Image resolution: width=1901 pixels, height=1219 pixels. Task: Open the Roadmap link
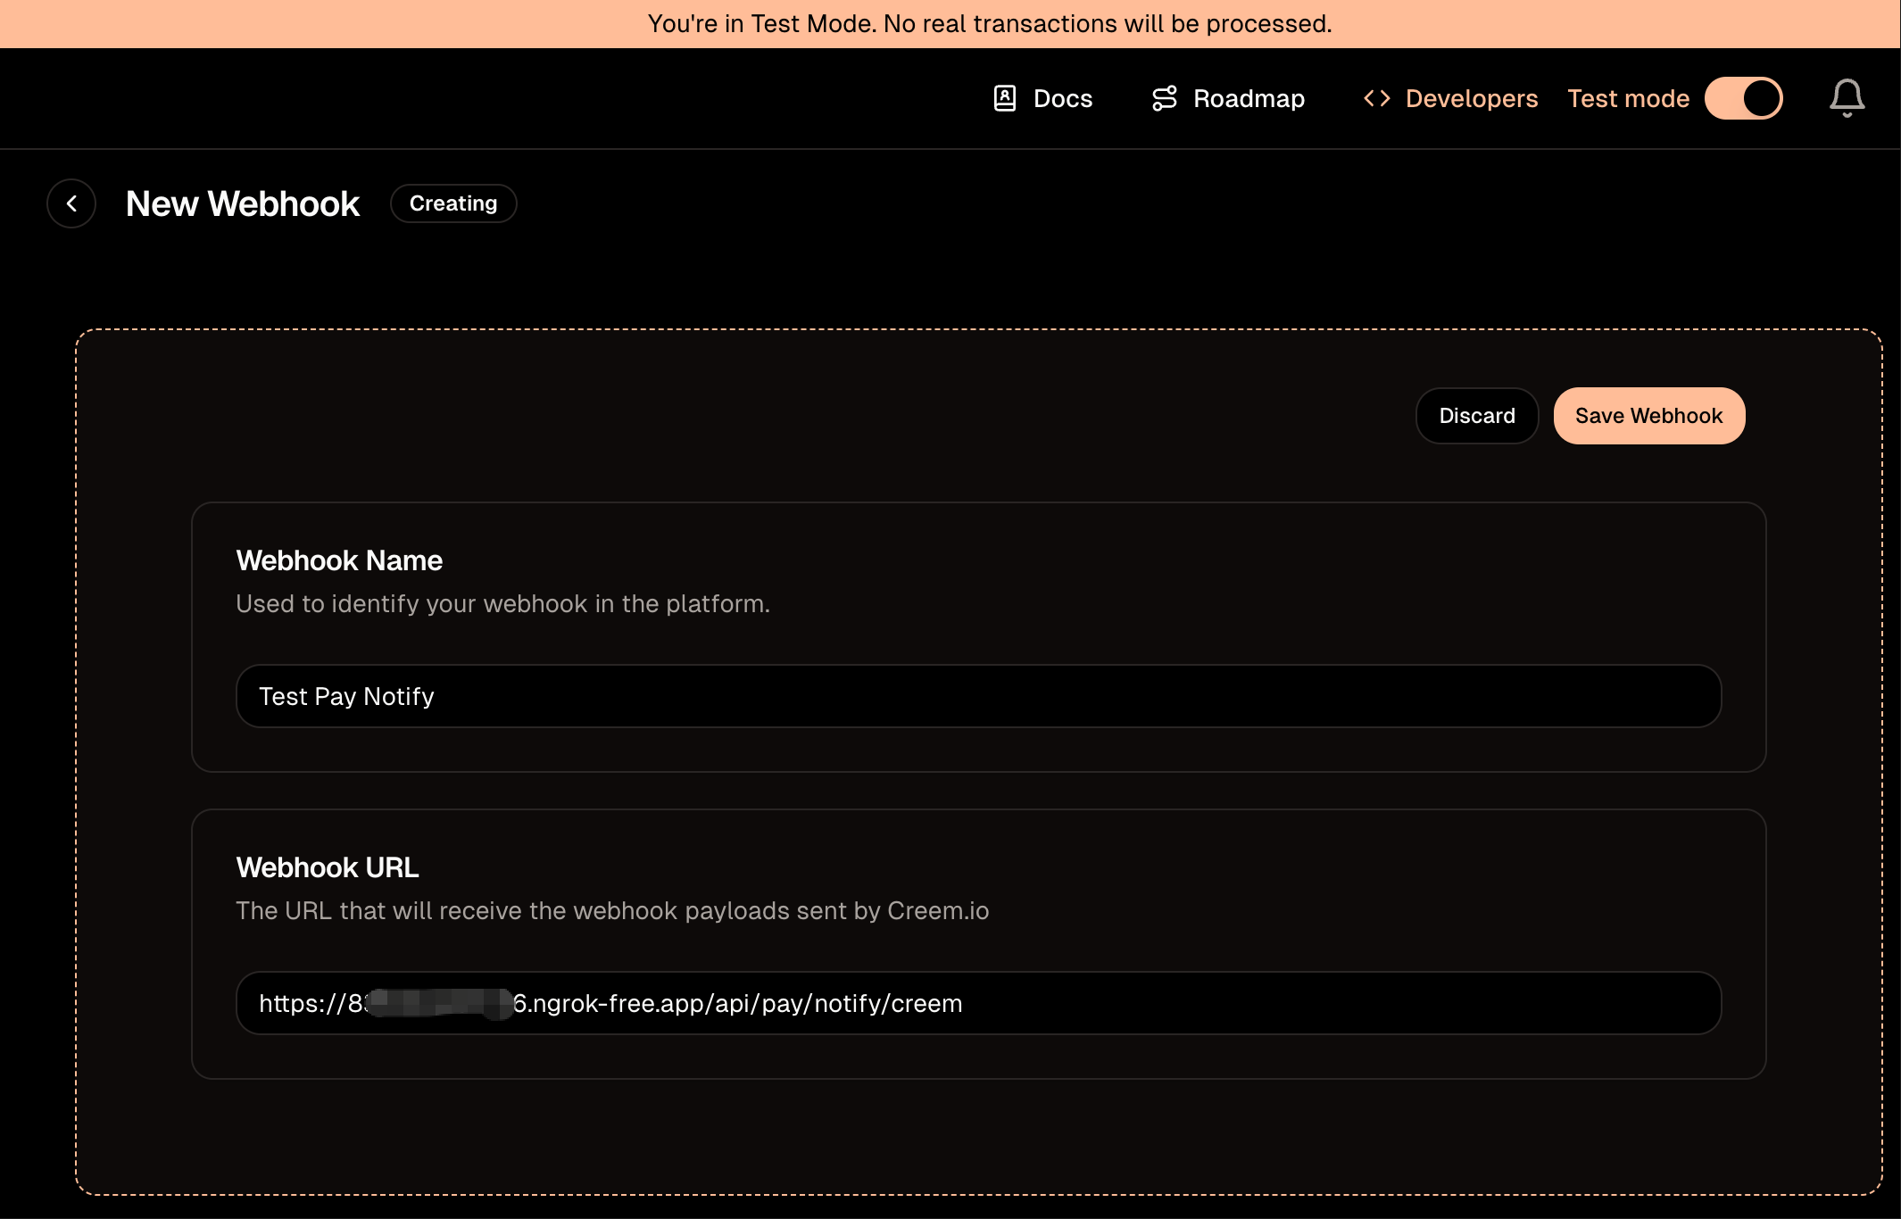coord(1249,98)
